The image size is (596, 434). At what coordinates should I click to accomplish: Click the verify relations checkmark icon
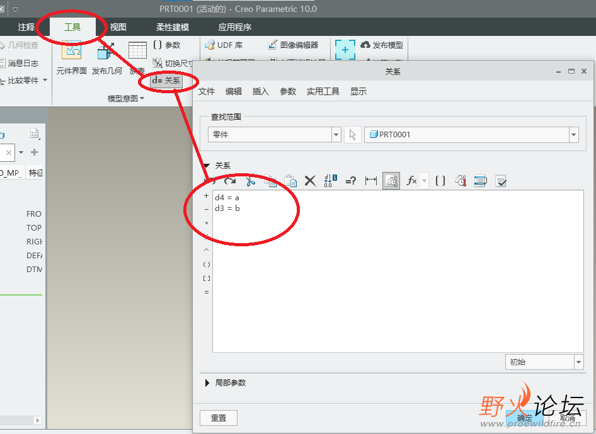point(501,181)
